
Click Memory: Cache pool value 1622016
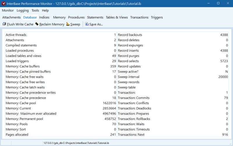[x=109, y=103]
